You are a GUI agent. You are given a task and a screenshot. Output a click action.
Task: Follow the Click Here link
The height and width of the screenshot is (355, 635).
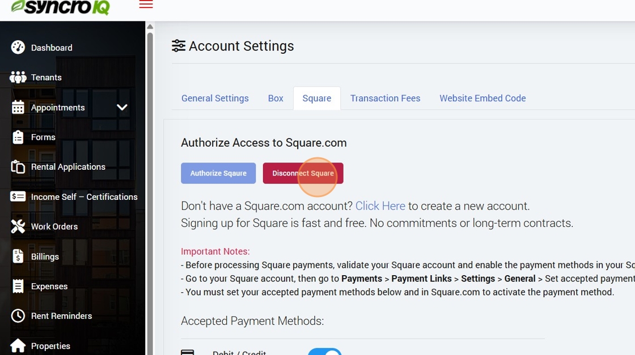click(x=380, y=206)
